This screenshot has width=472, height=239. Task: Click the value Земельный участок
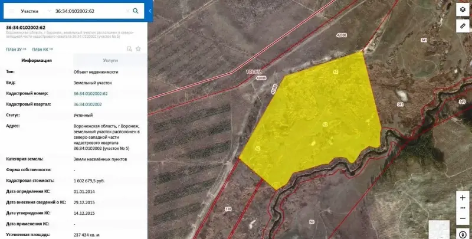click(x=93, y=83)
